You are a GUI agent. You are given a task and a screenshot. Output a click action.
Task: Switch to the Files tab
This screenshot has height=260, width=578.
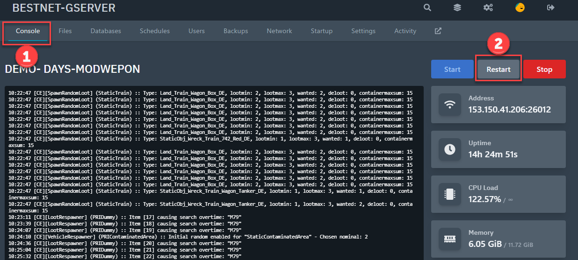tap(65, 31)
